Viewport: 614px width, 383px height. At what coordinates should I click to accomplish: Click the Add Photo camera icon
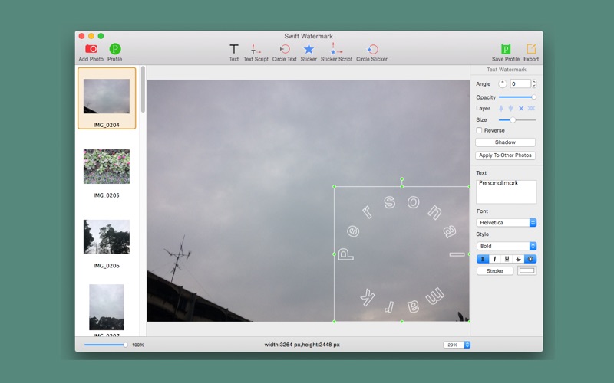coord(91,49)
